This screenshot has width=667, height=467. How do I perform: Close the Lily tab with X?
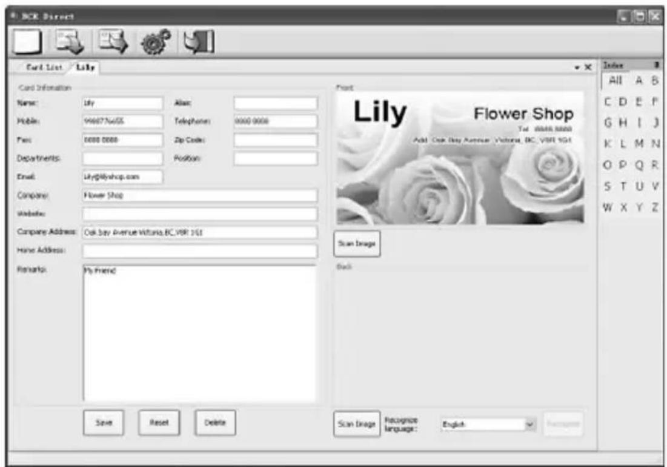pyautogui.click(x=588, y=67)
